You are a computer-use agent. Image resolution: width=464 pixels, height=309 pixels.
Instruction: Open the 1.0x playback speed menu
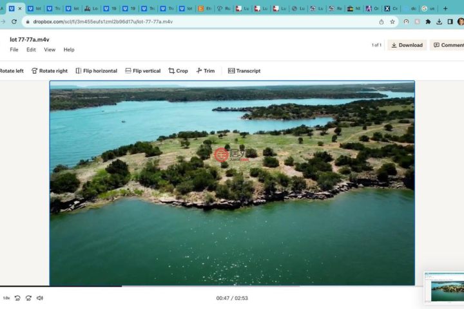[x=6, y=298]
